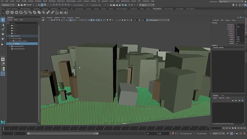
Task: Open the Symmetry Off dropdown
Action: point(96,5)
